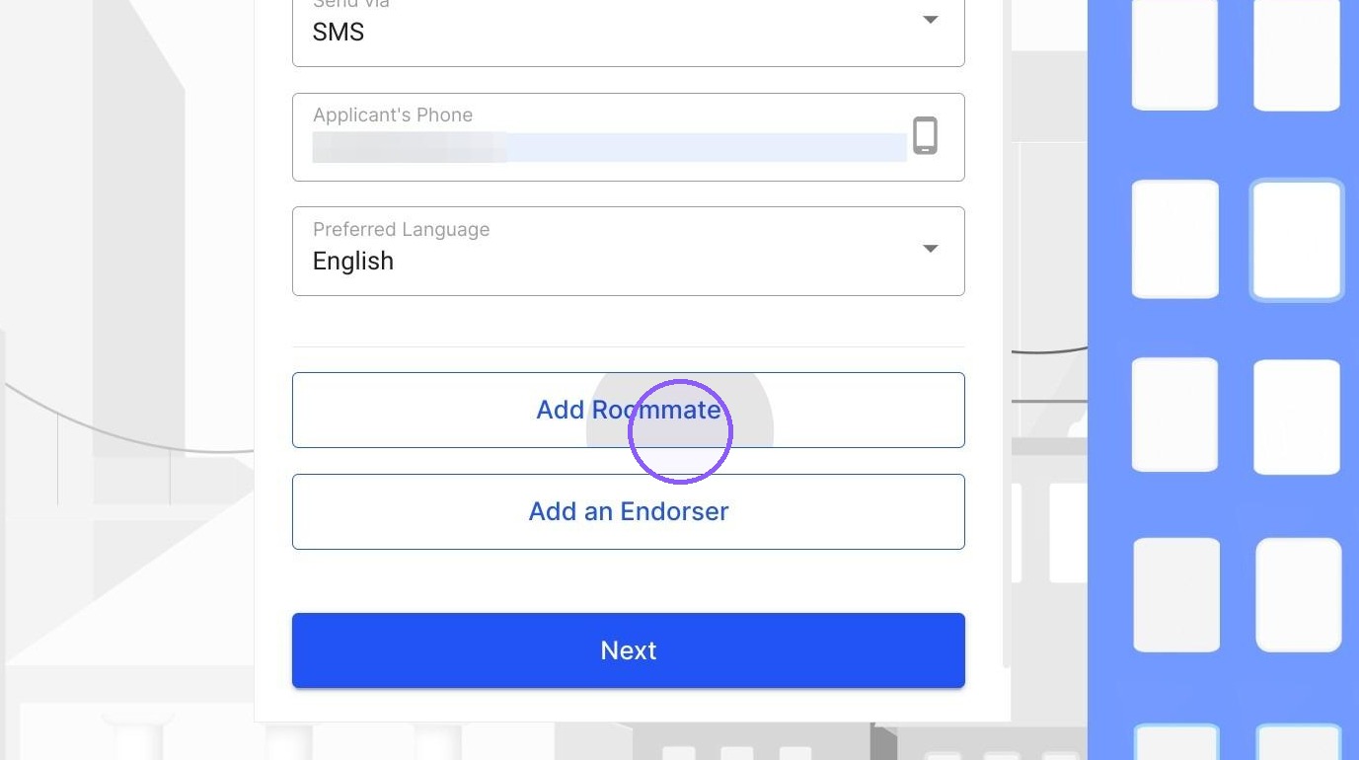Click the Add Roommate button
Viewport: 1359px width, 760px height.
click(x=628, y=410)
